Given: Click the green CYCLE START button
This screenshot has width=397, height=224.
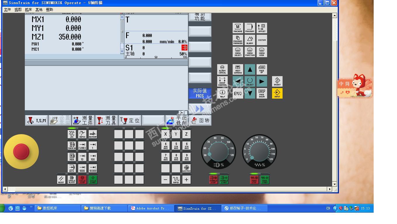Looking at the screenshot, I should (x=93, y=180).
